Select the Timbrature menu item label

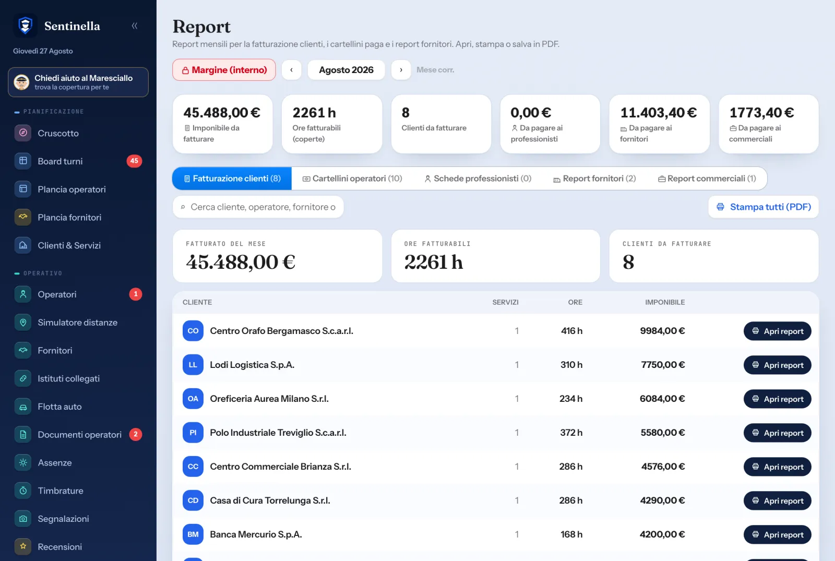61,491
